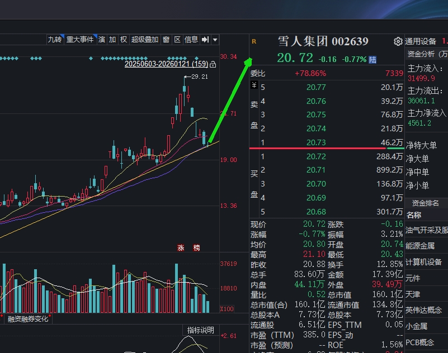448x353 pixels.
Task: Click the sell 2 price 20.74
Action: (x=316, y=128)
